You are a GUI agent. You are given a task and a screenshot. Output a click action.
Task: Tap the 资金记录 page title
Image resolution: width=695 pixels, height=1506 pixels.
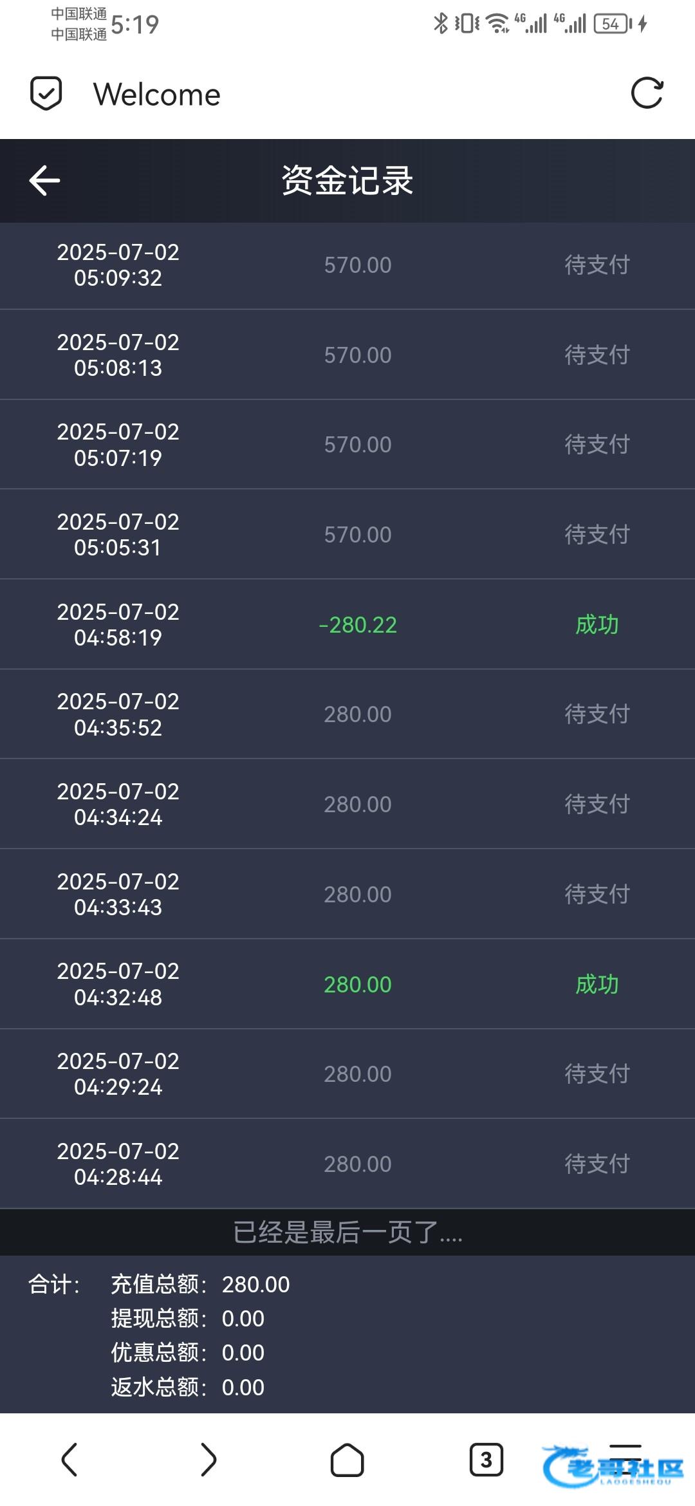(347, 180)
